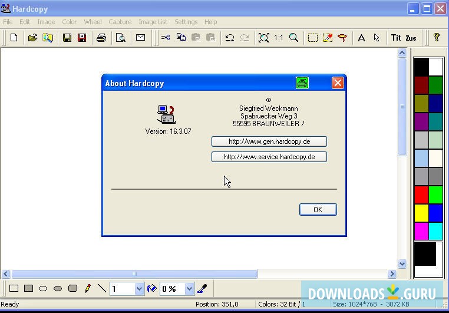Click green printer icon in About dialog

click(x=302, y=83)
